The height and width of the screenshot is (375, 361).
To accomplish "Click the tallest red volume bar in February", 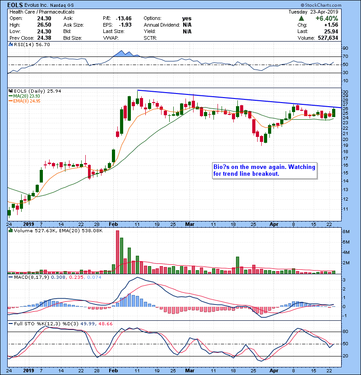I will point(117,252).
